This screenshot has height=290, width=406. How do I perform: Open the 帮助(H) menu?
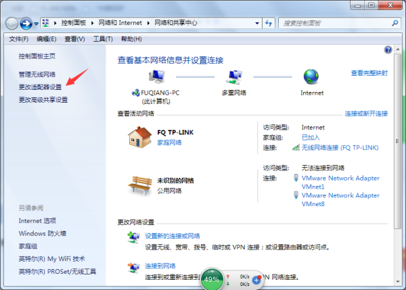tap(131, 39)
